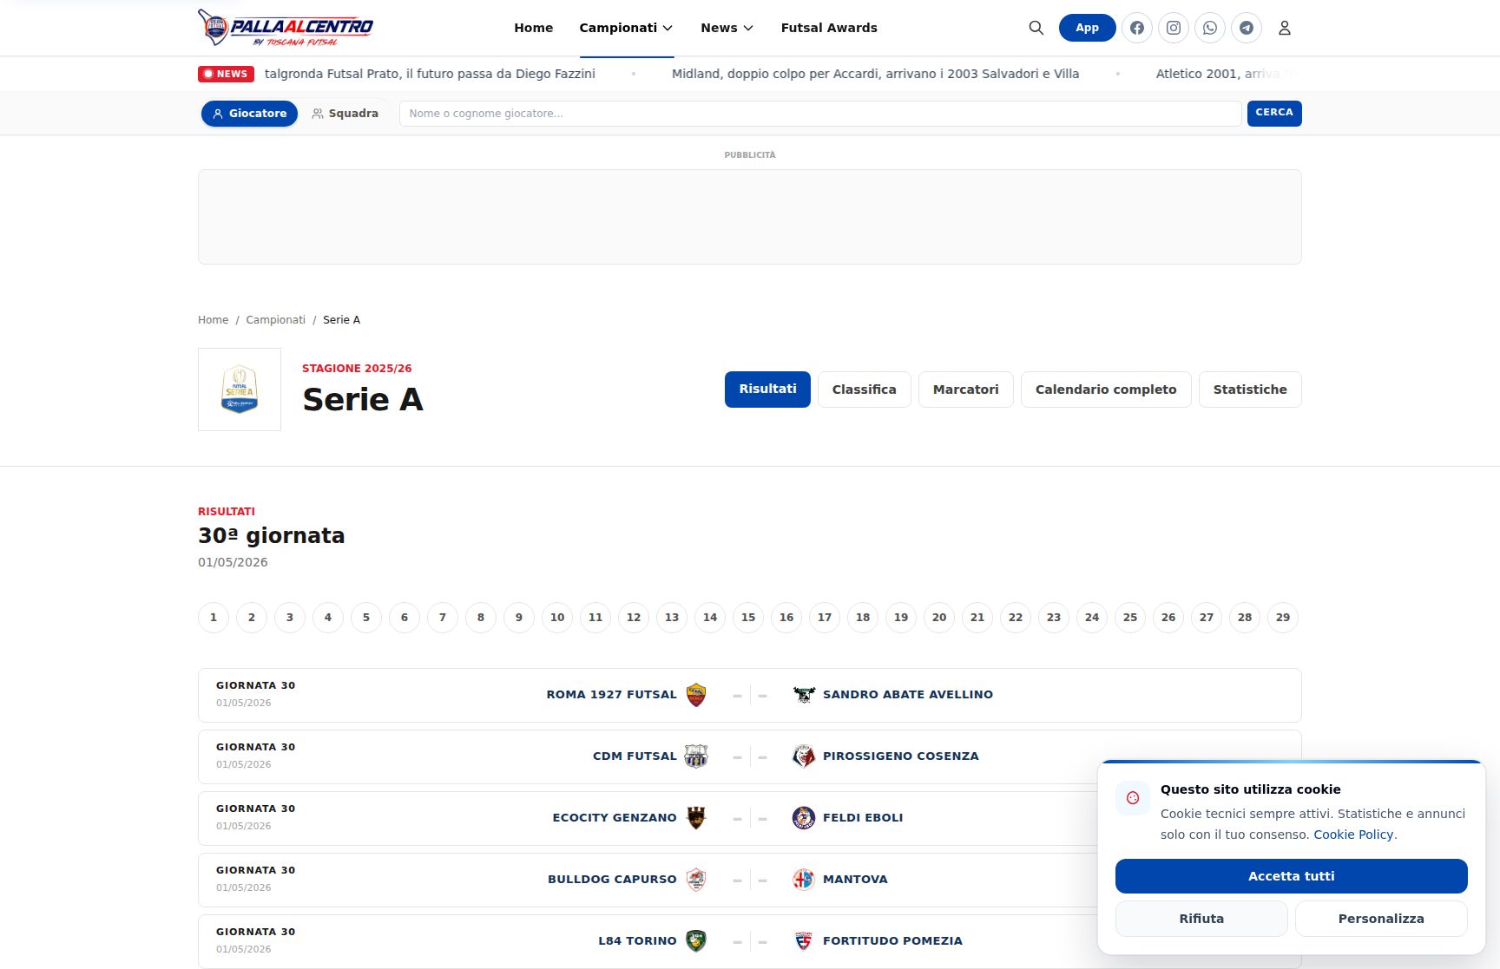
Task: Click the Pubblicità ad banner area
Action: [x=750, y=217]
